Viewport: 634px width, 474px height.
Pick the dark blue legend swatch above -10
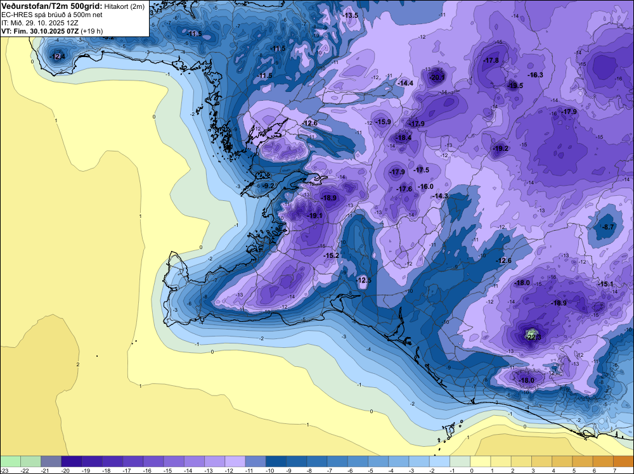pos(276,461)
